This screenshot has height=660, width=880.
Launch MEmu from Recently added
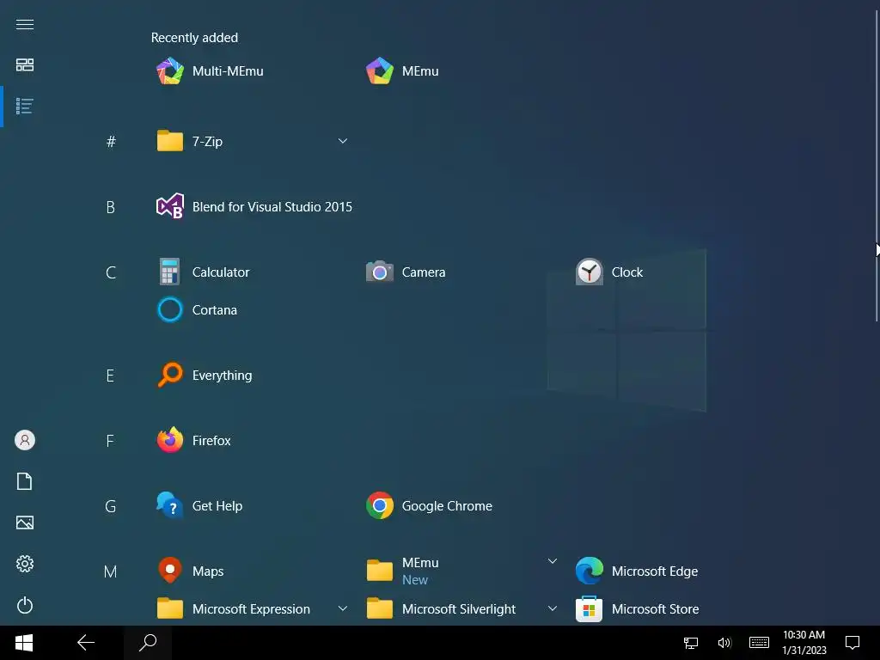pos(402,71)
